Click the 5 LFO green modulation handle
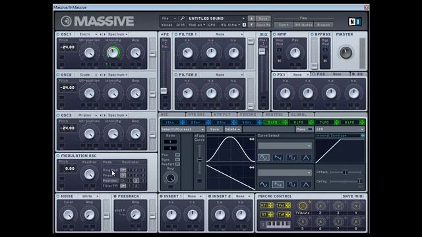Viewport: 422px width, 237px height. pyautogui.click(x=285, y=122)
